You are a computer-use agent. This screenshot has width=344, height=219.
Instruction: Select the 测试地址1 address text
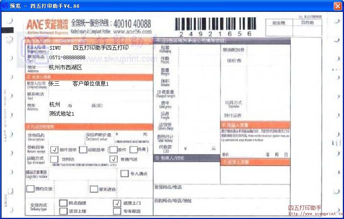(61, 114)
